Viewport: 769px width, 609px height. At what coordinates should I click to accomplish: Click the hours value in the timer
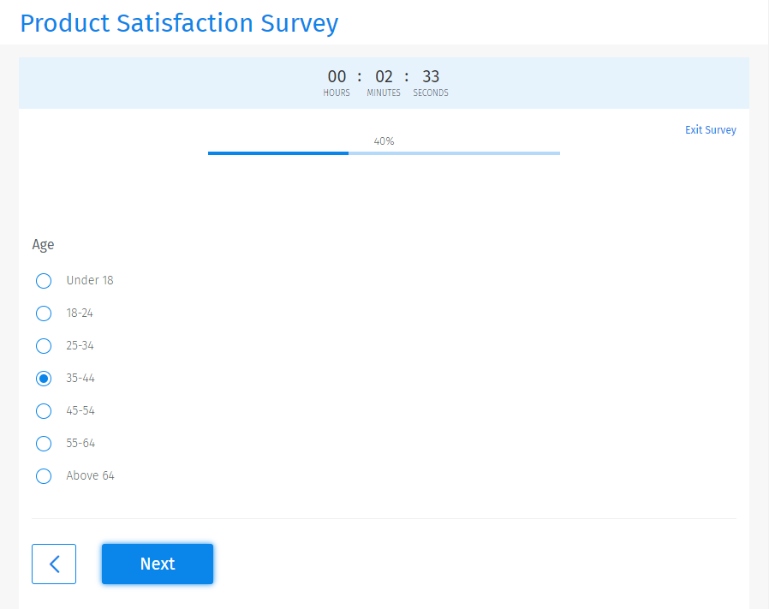tap(336, 76)
